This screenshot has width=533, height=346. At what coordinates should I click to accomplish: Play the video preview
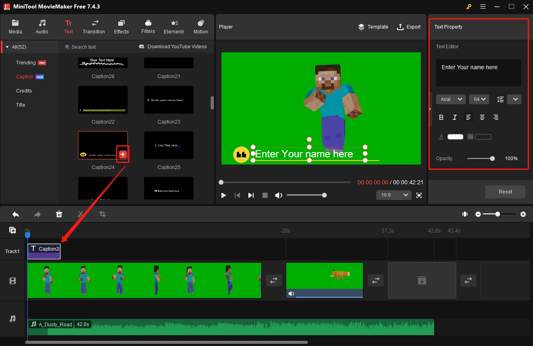(223, 195)
